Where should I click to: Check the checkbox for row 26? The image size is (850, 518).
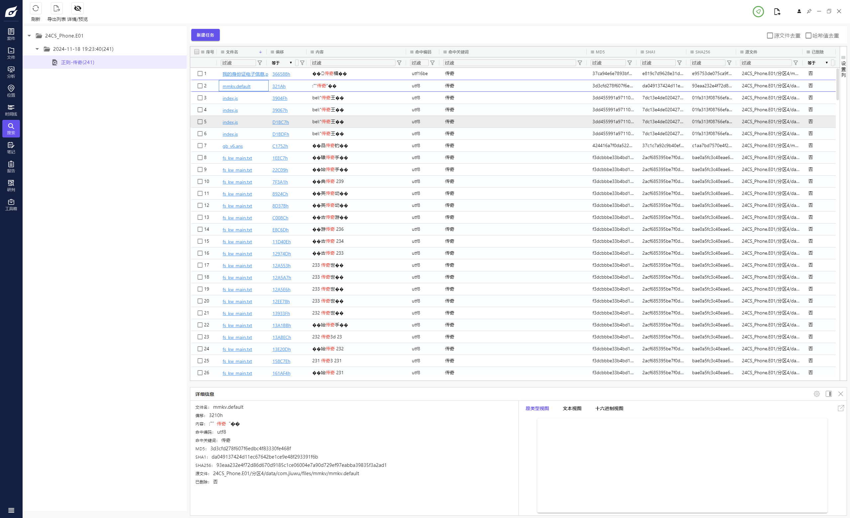point(200,373)
